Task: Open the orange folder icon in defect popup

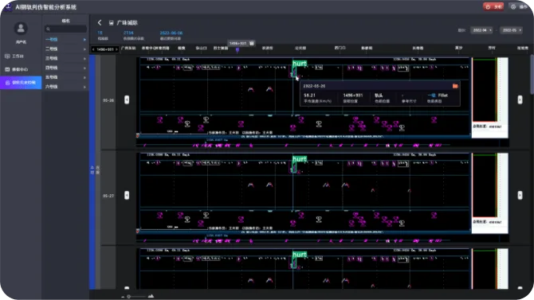Action: (x=455, y=86)
